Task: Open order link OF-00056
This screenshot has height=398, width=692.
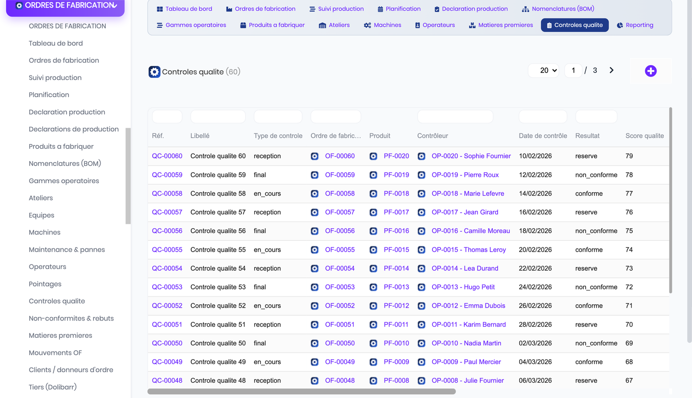Action: tap(340, 231)
